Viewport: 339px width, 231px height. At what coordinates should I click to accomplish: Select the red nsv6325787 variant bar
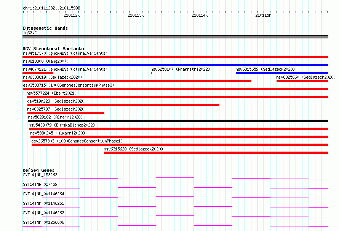click(66, 113)
